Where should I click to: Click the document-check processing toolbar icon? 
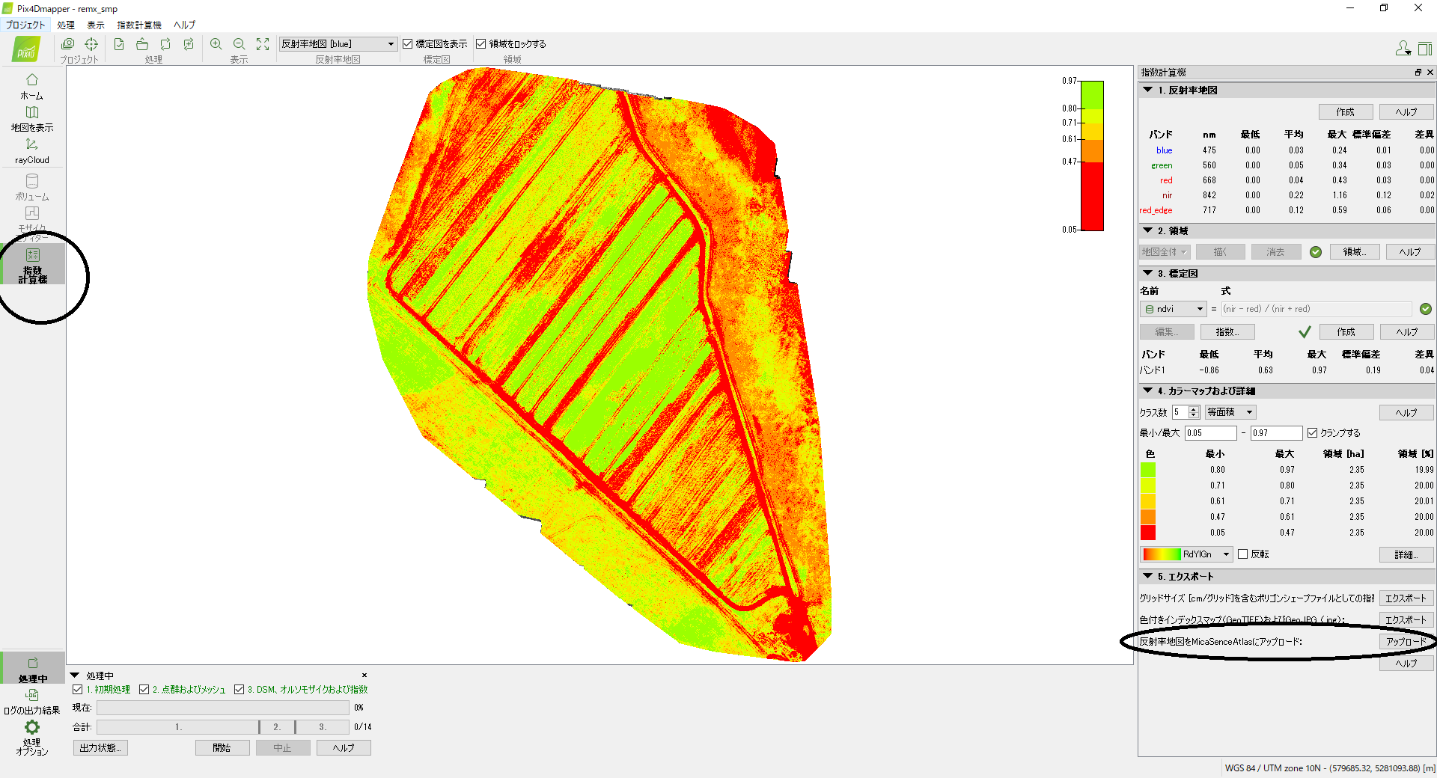tap(119, 44)
